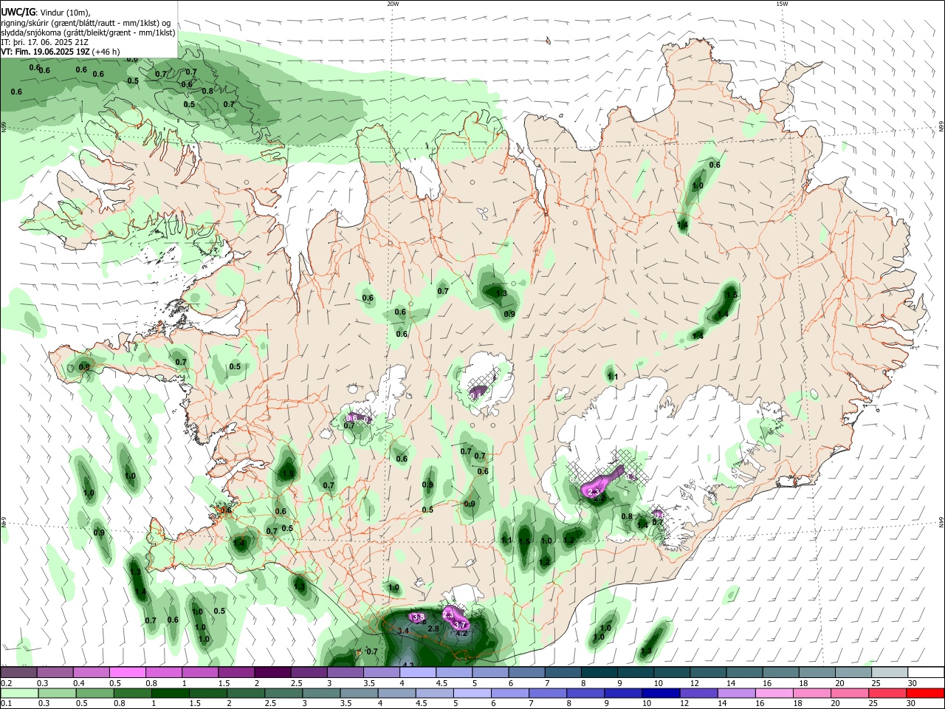This screenshot has height=709, width=945.
Task: Select the '4.2' precipitation value label
Action: (x=461, y=634)
